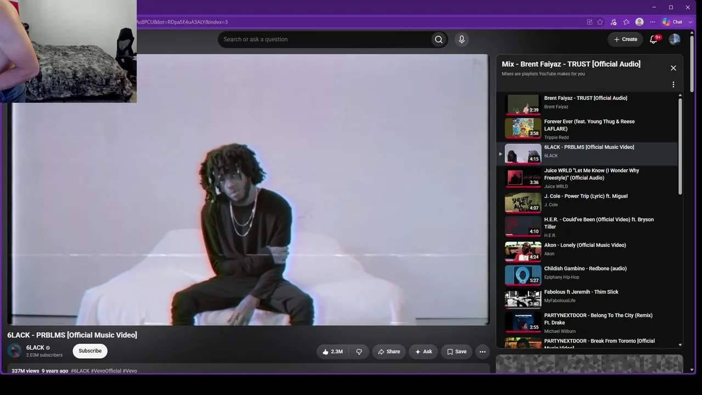Click the browser address bar URL
702x395 pixels.
pyautogui.click(x=182, y=22)
